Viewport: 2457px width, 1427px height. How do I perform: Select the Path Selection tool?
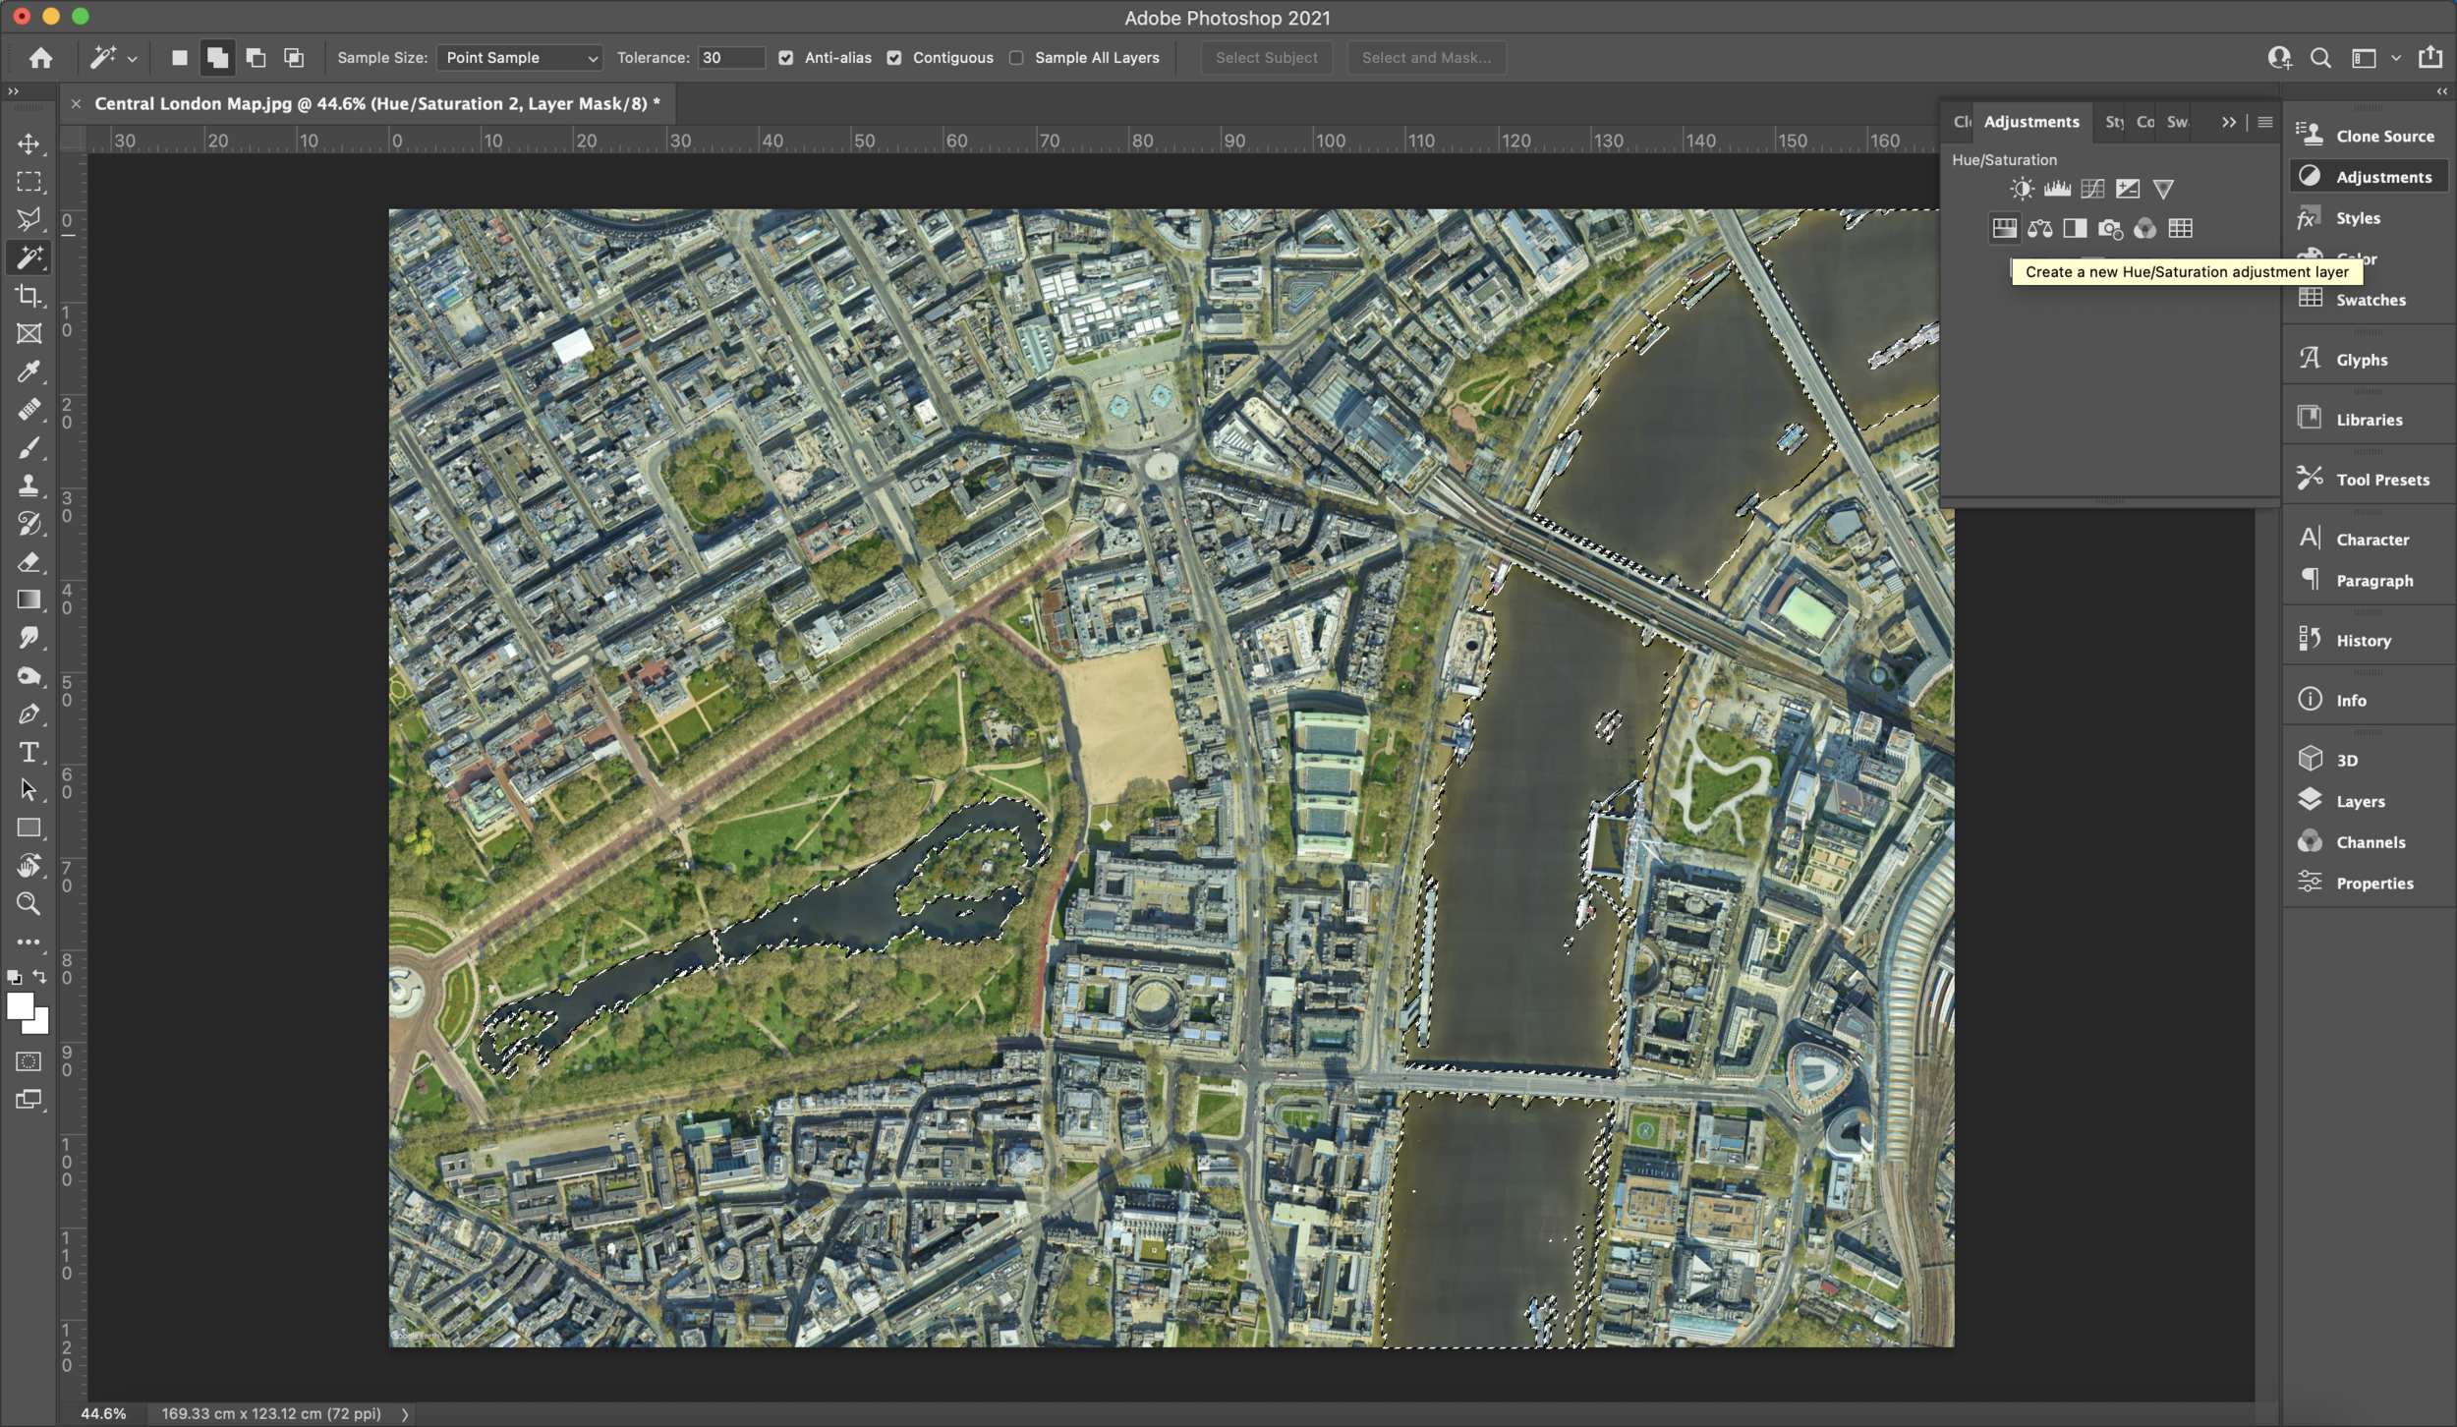click(29, 790)
